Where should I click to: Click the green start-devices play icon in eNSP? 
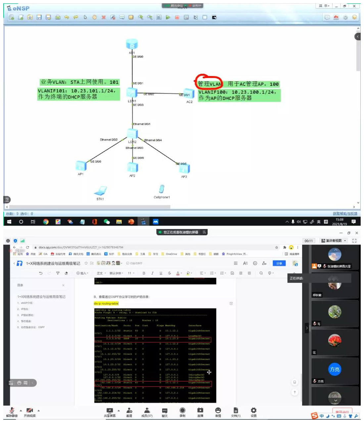[x=168, y=17]
